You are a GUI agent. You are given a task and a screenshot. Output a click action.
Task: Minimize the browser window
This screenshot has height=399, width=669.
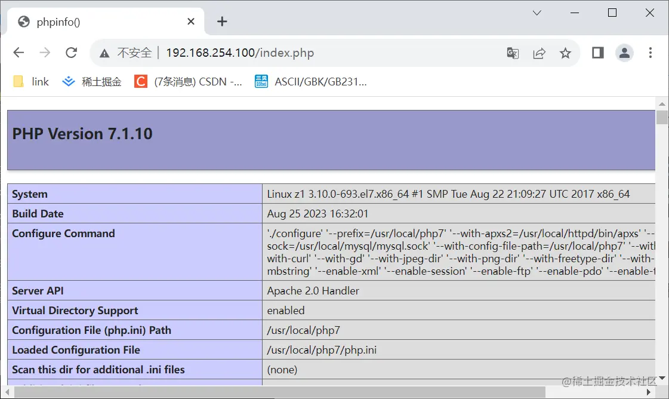click(575, 13)
